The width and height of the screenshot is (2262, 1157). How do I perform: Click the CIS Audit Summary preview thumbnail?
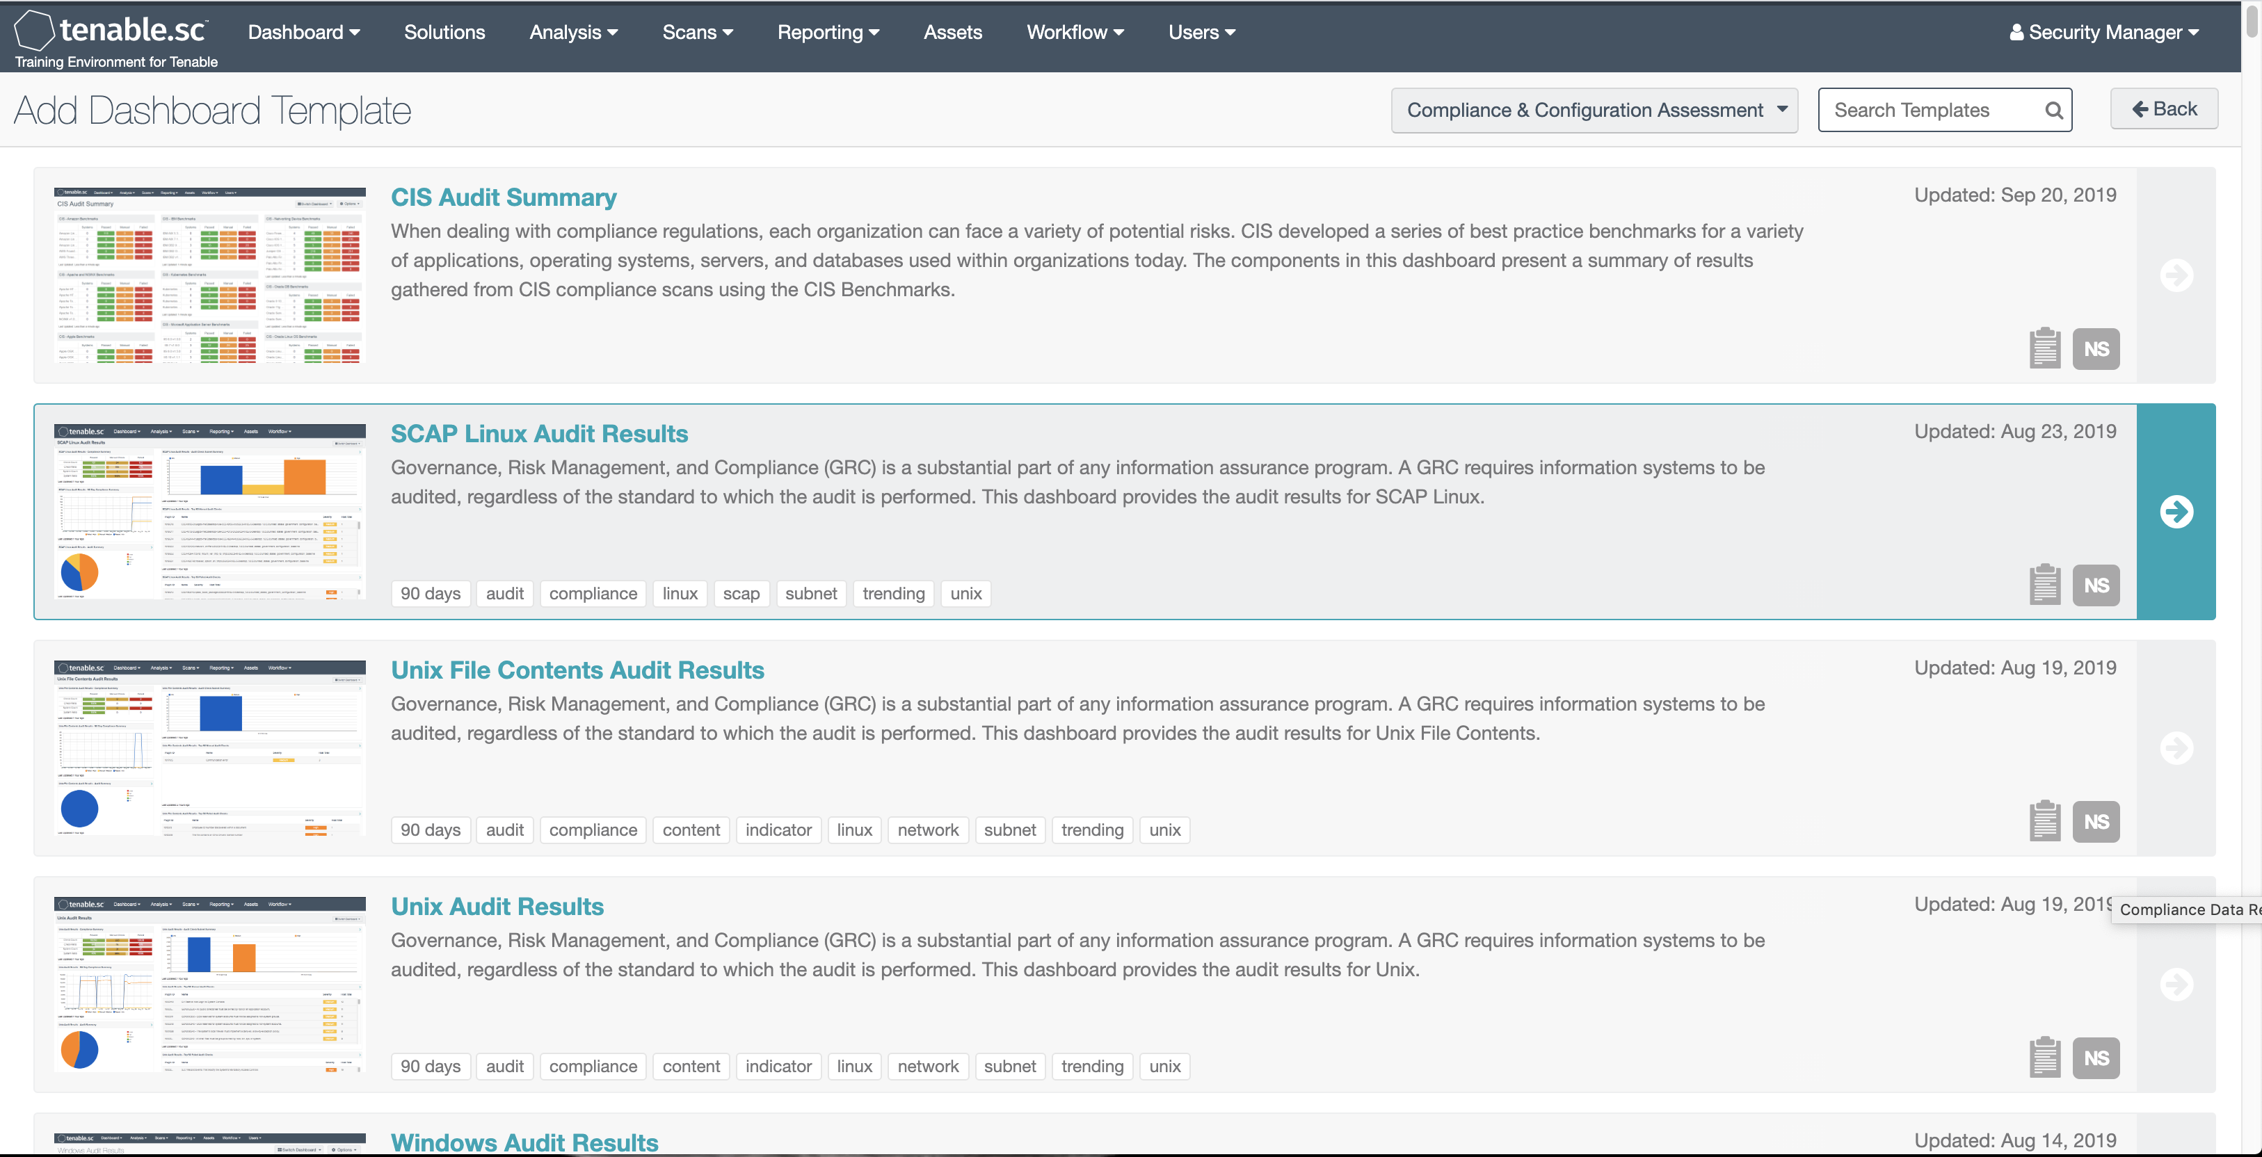click(210, 275)
